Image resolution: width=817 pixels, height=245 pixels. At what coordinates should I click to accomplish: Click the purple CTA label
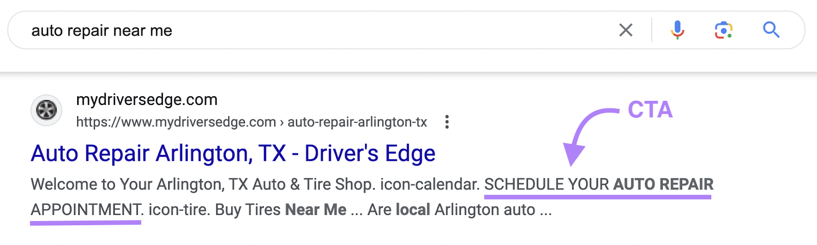pos(650,110)
